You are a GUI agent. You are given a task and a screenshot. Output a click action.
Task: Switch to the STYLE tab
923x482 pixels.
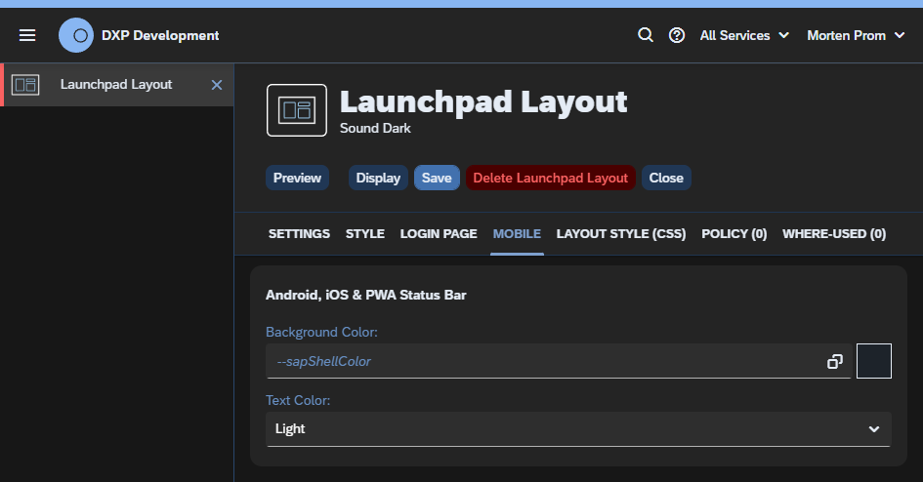(365, 234)
